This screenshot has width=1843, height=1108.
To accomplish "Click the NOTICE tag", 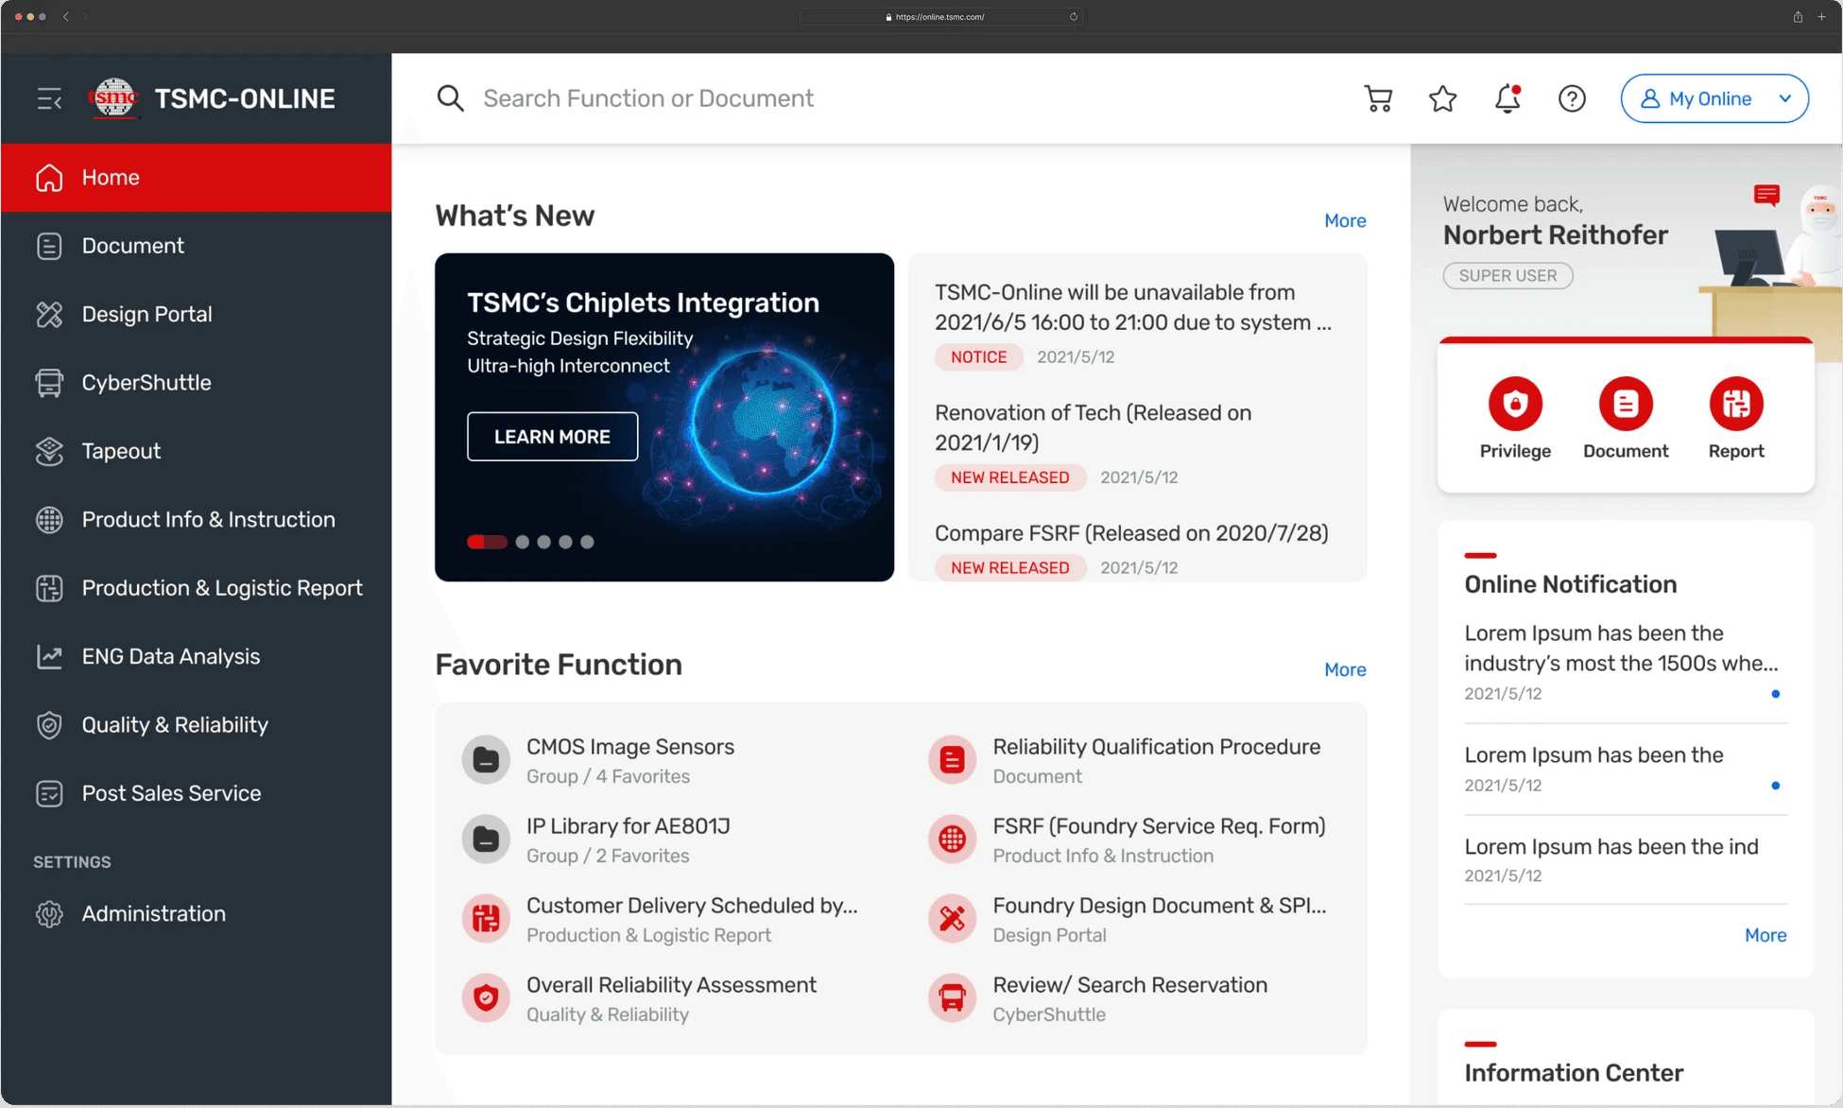I will click(978, 356).
